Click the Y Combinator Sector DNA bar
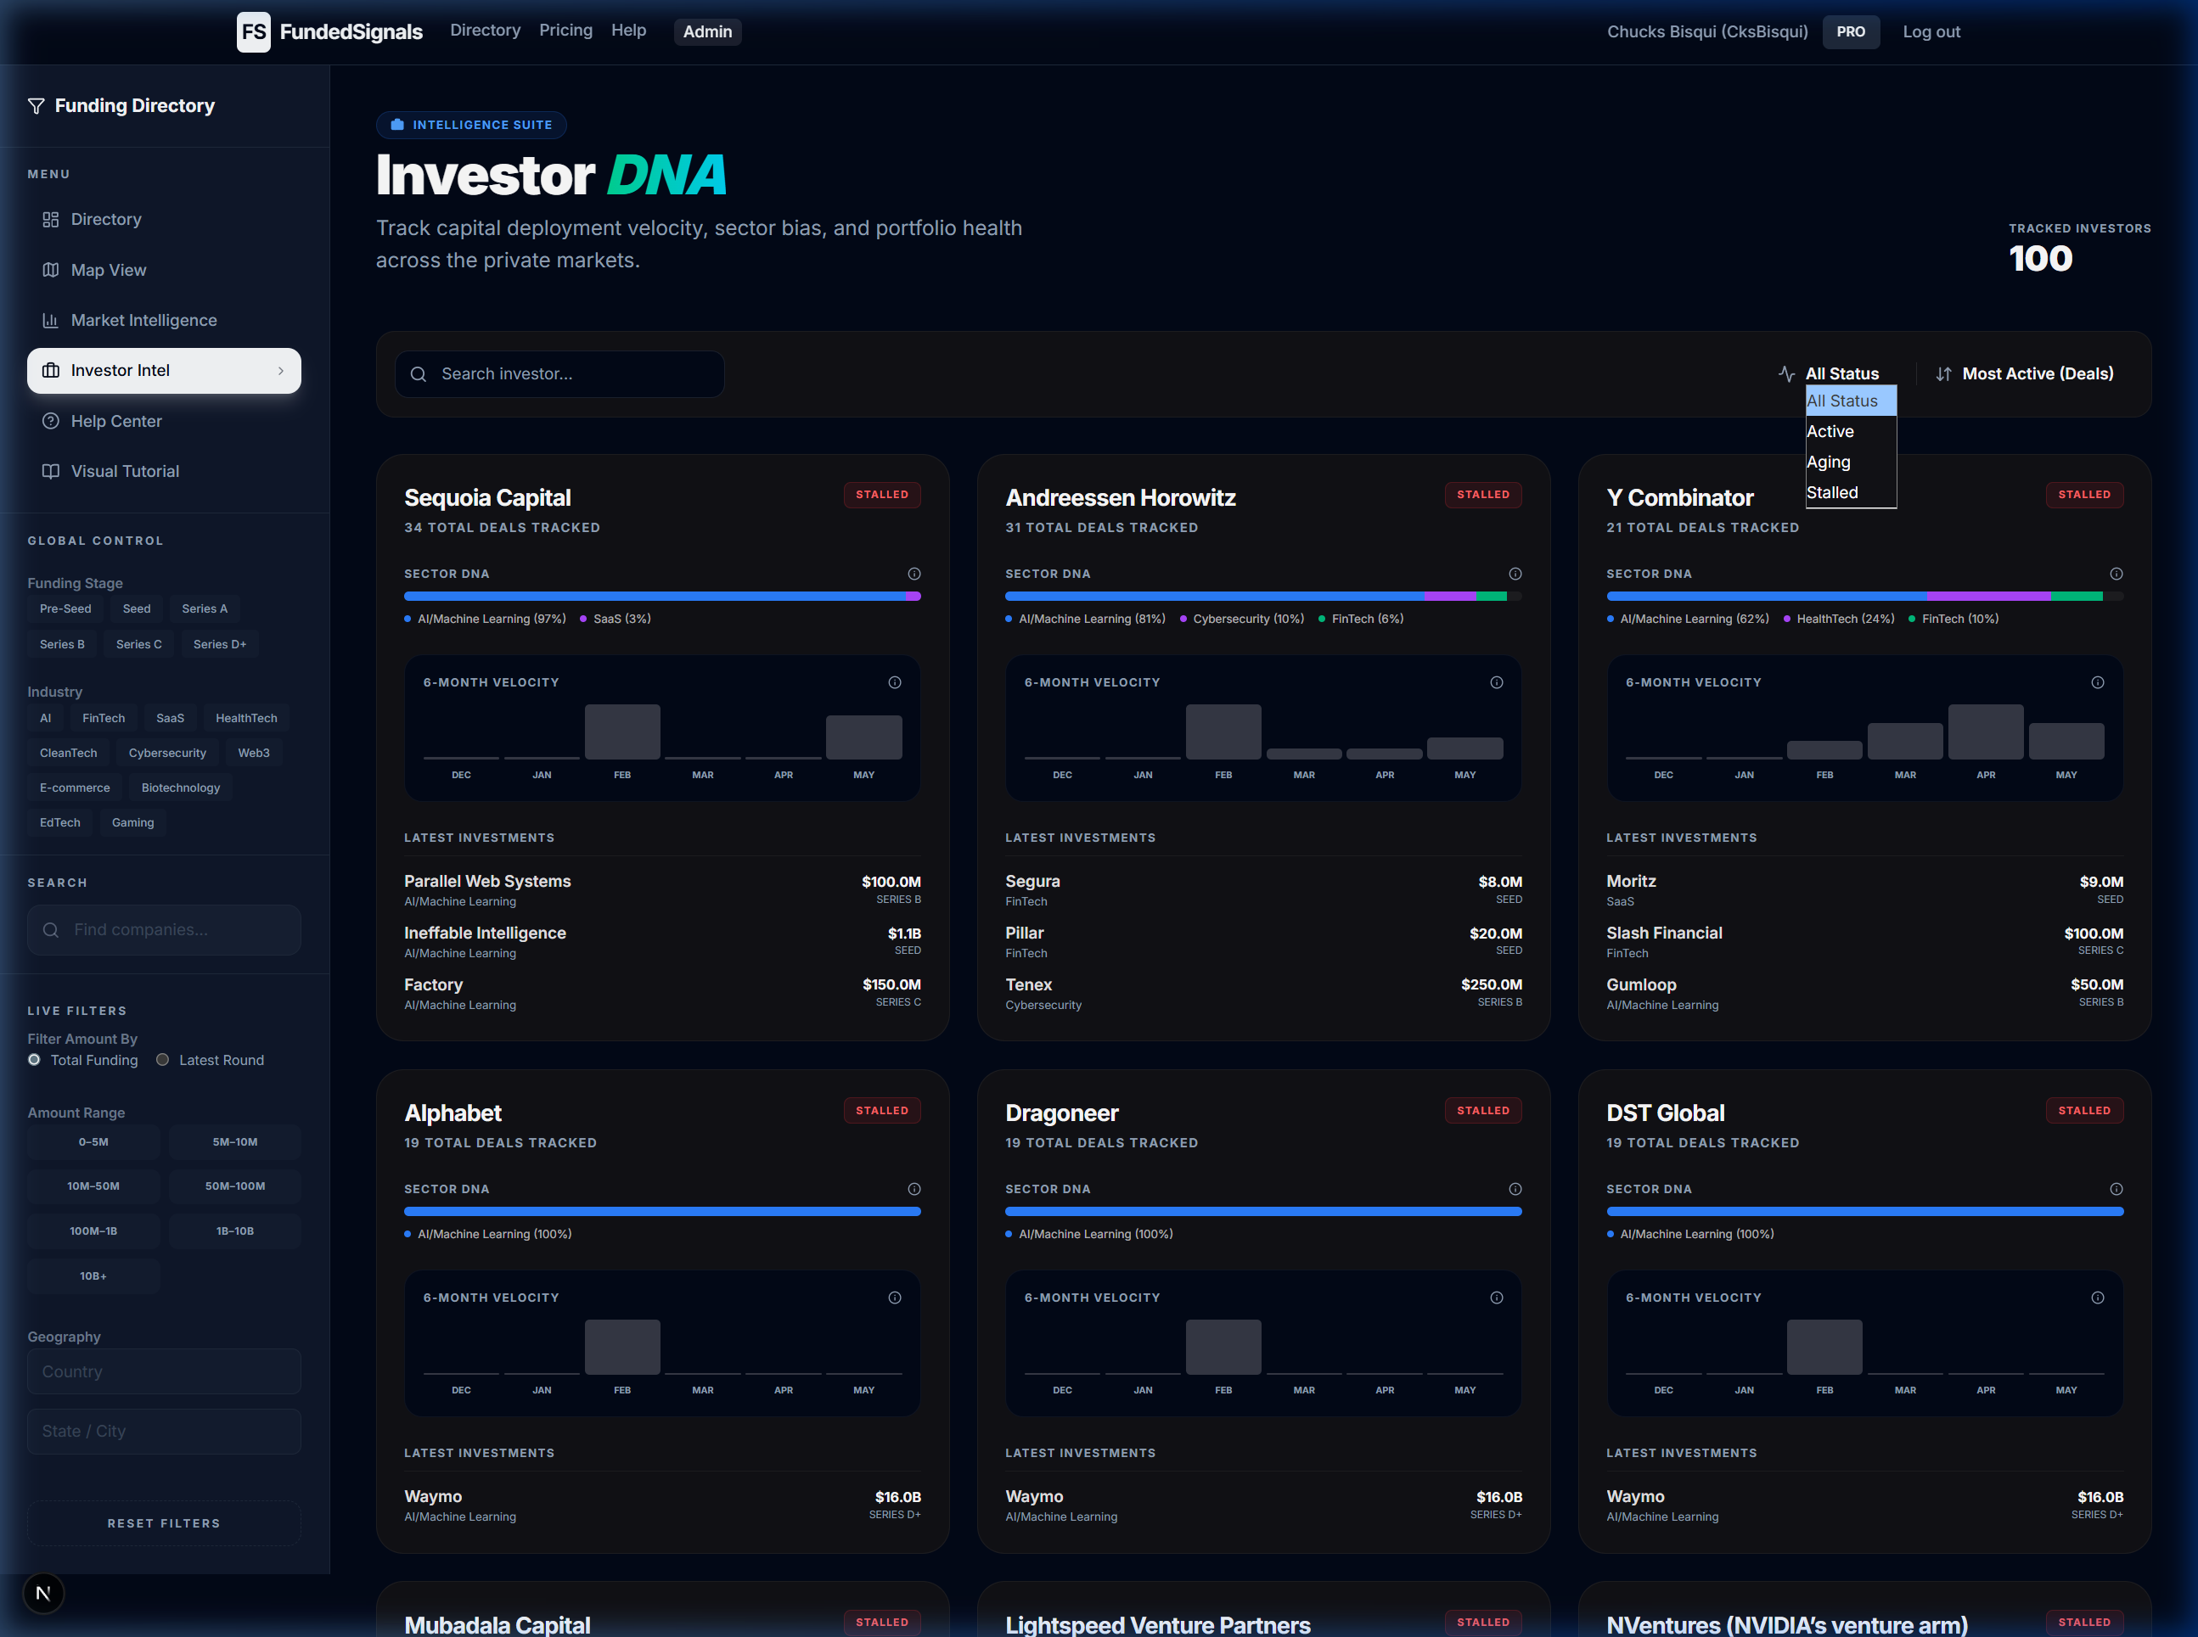 pyautogui.click(x=1864, y=597)
